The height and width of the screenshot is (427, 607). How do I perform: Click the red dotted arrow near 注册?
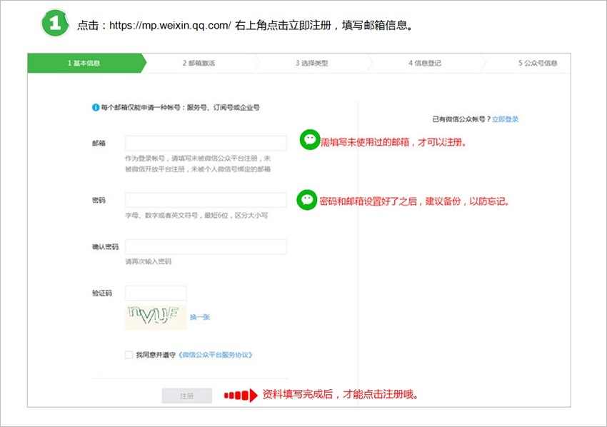pyautogui.click(x=241, y=395)
